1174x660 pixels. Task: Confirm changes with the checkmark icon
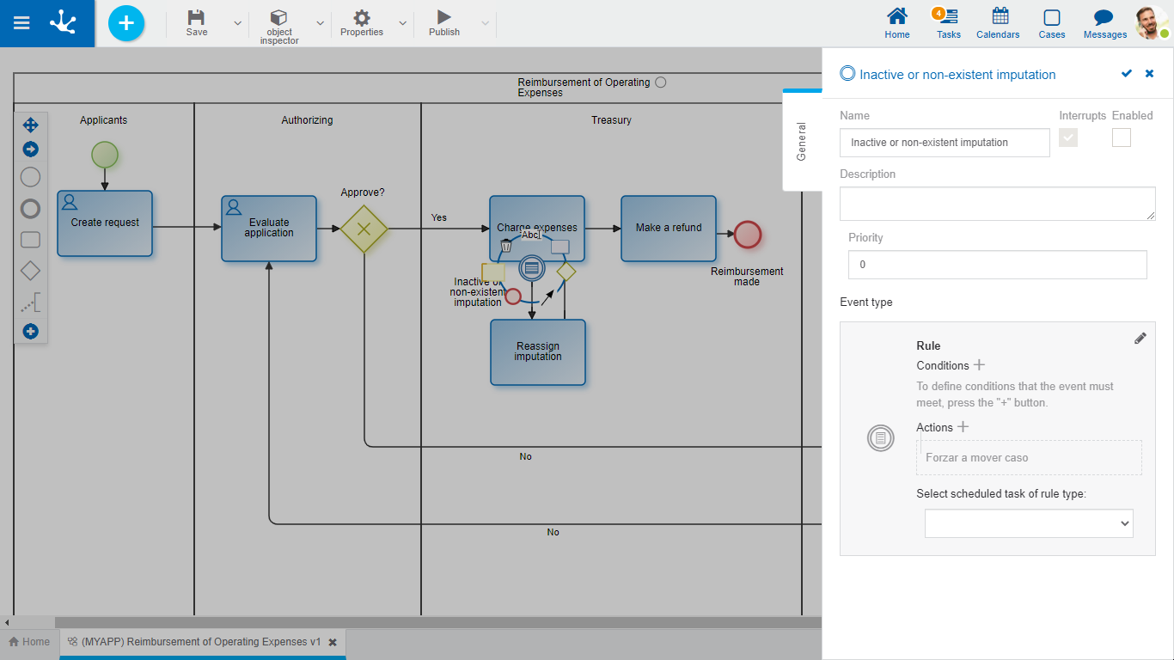click(1126, 74)
